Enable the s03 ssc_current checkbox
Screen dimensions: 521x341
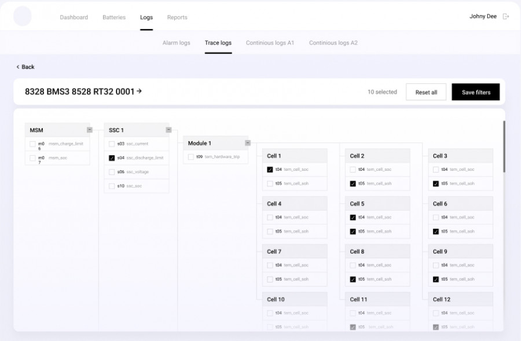tap(112, 144)
